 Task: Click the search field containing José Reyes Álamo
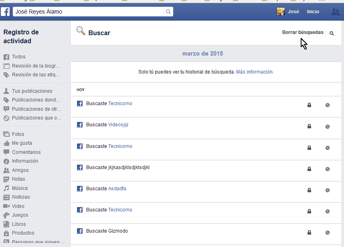tap(88, 12)
